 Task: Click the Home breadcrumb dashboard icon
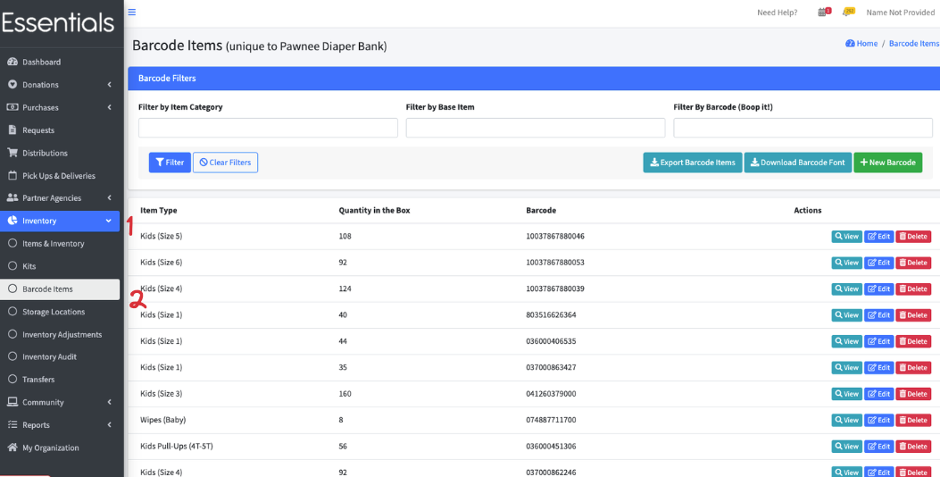(x=850, y=44)
